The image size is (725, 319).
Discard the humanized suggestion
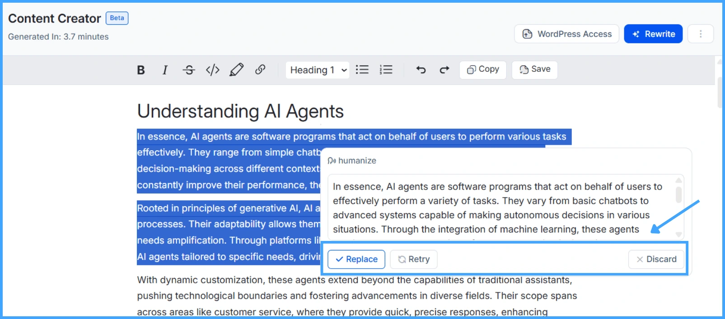click(x=656, y=259)
